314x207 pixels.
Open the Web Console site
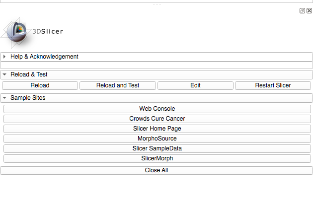tap(157, 109)
